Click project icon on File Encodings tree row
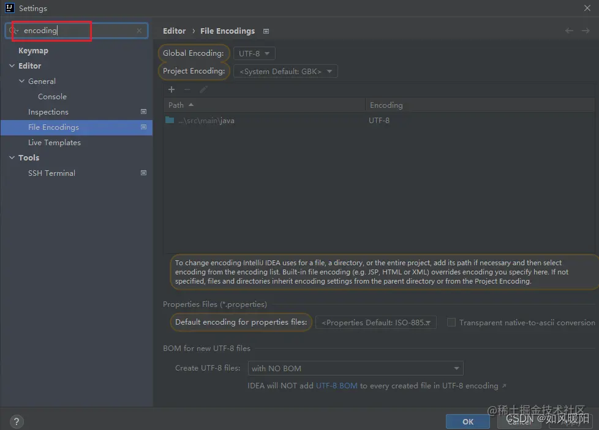The height and width of the screenshot is (430, 599). pos(144,127)
